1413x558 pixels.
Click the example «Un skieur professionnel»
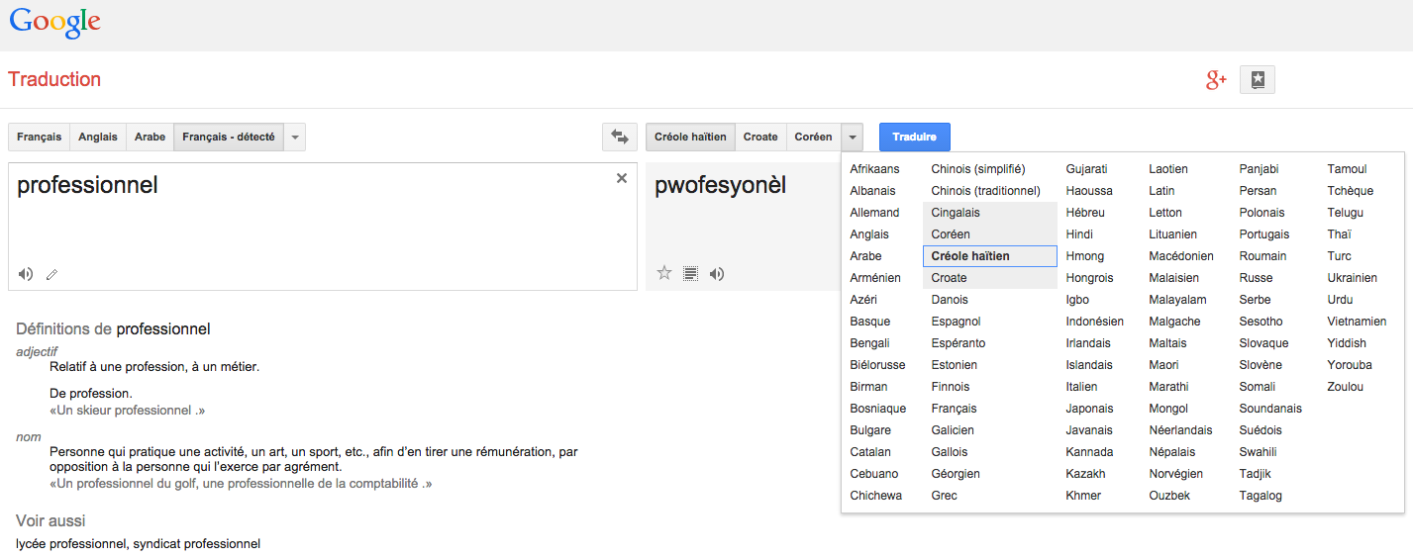click(x=127, y=411)
